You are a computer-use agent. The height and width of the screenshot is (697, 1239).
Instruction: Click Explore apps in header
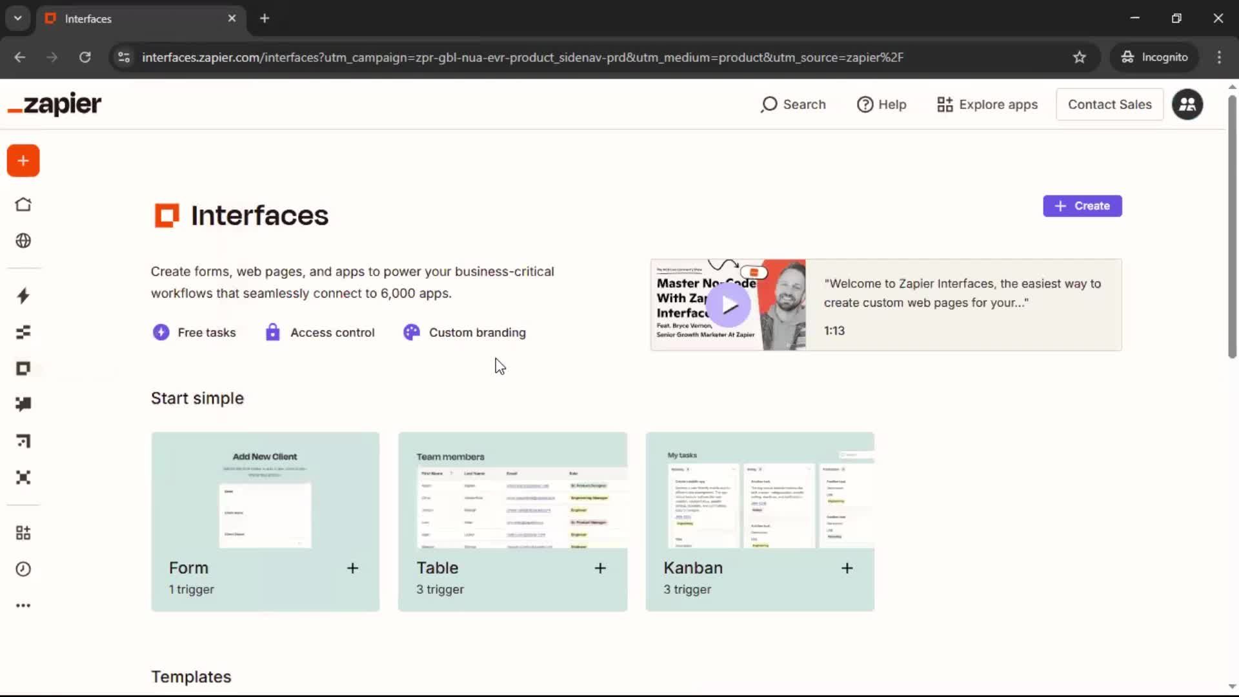[x=987, y=105]
